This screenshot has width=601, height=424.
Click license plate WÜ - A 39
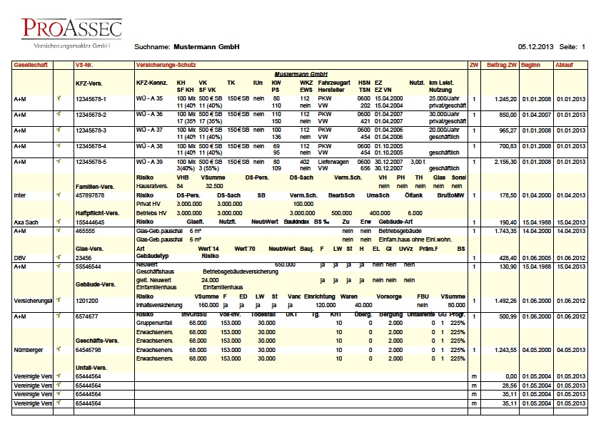click(149, 162)
